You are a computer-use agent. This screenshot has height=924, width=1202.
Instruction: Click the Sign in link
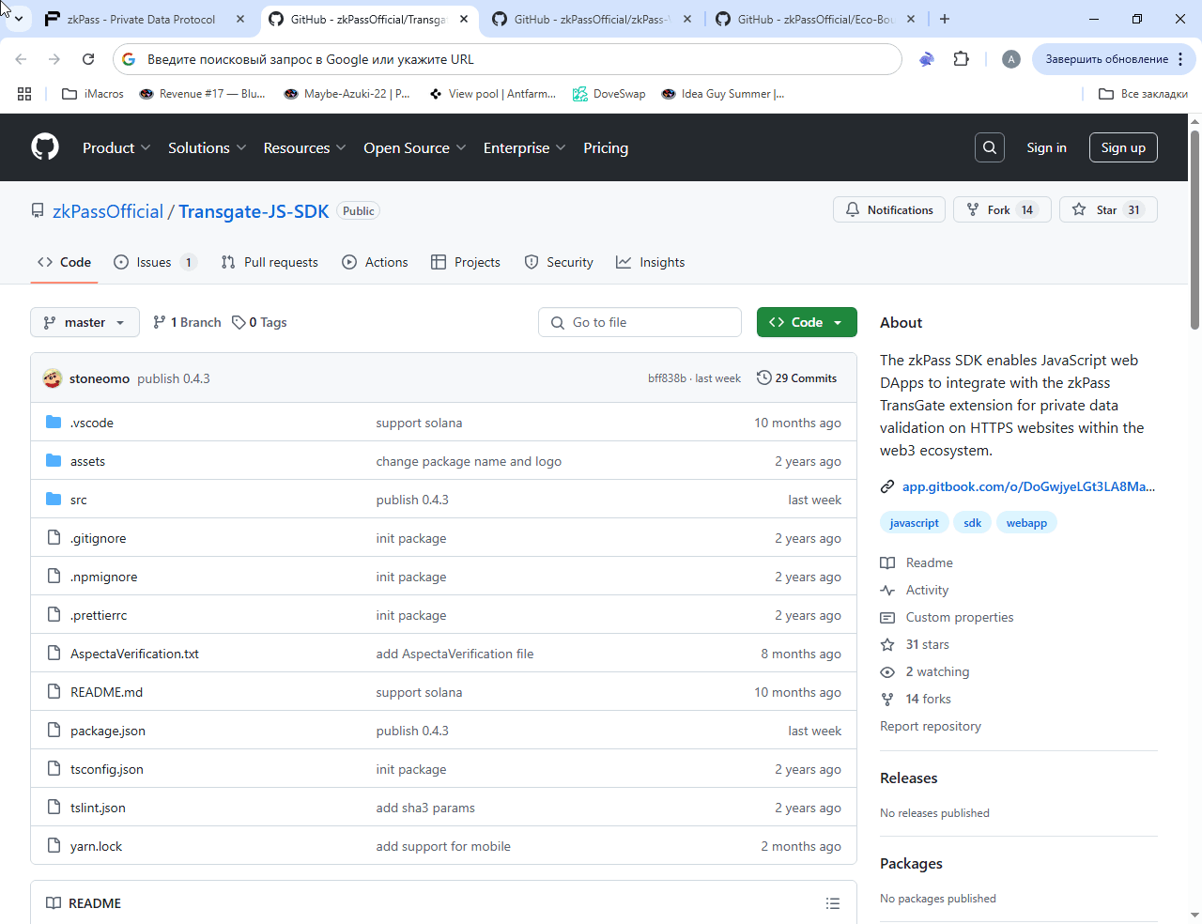[1046, 147]
